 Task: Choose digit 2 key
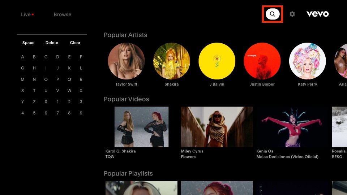point(69,102)
